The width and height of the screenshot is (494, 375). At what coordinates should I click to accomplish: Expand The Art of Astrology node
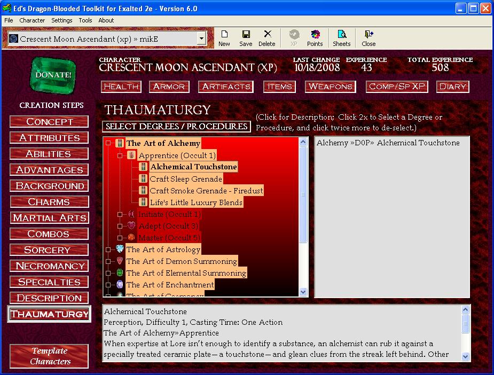[108, 249]
